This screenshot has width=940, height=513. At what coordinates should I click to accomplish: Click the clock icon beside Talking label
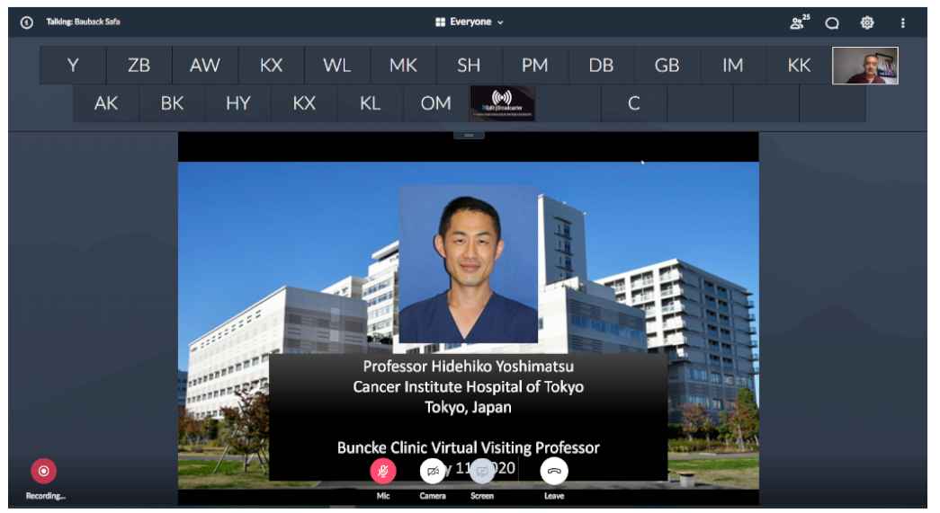[x=26, y=22]
